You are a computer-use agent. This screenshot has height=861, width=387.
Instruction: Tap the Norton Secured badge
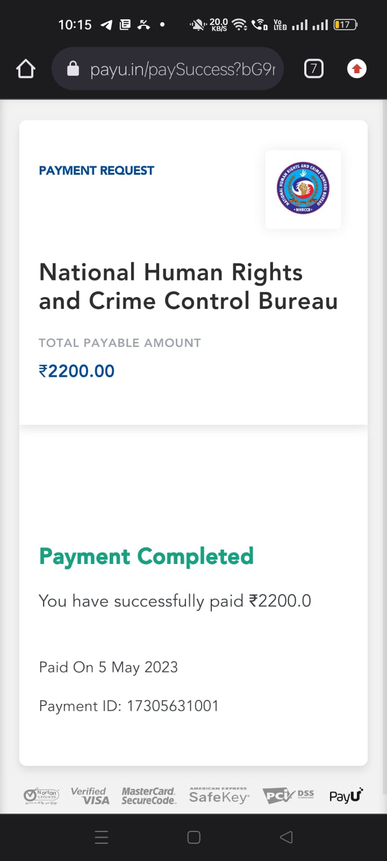[41, 795]
